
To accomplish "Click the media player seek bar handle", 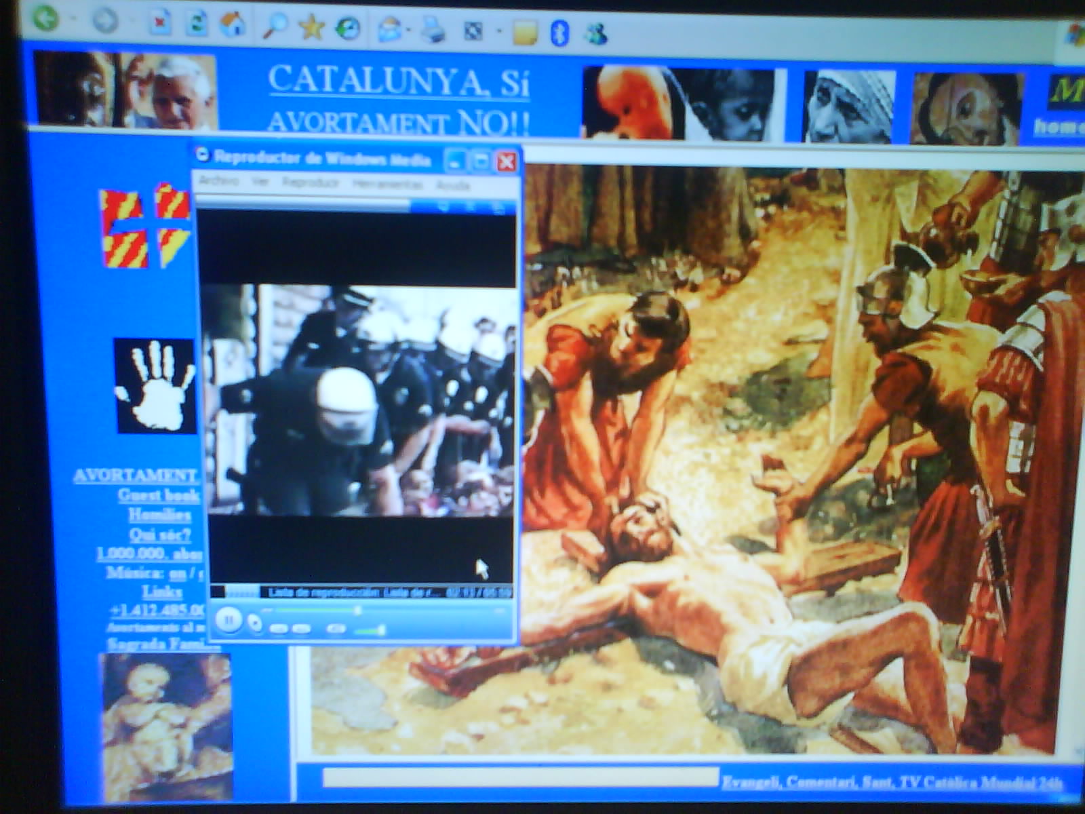I will [x=359, y=610].
